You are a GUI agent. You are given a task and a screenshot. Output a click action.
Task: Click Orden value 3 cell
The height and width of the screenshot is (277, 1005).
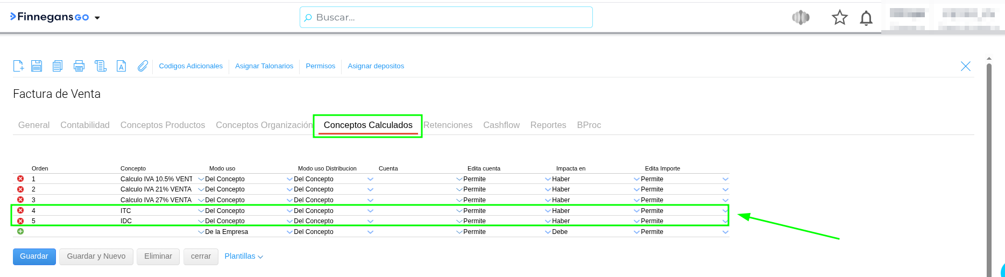pos(33,200)
